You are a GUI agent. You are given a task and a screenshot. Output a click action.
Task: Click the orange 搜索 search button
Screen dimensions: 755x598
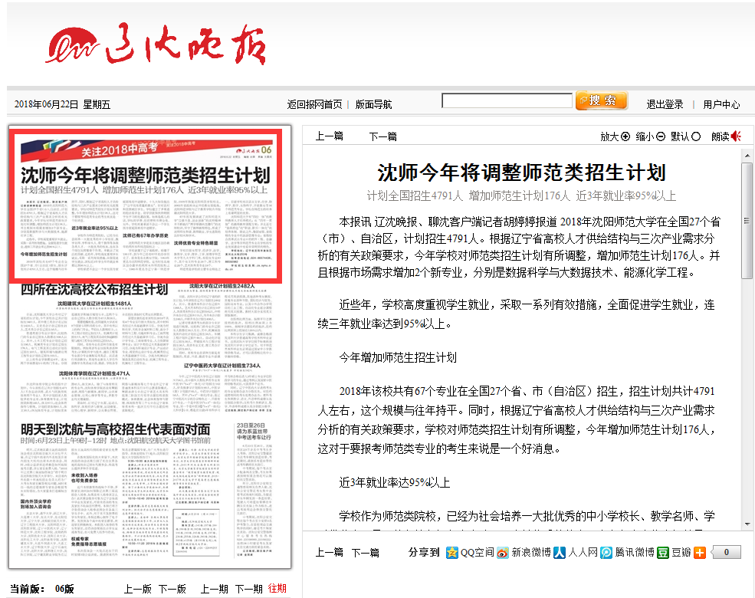tap(602, 101)
